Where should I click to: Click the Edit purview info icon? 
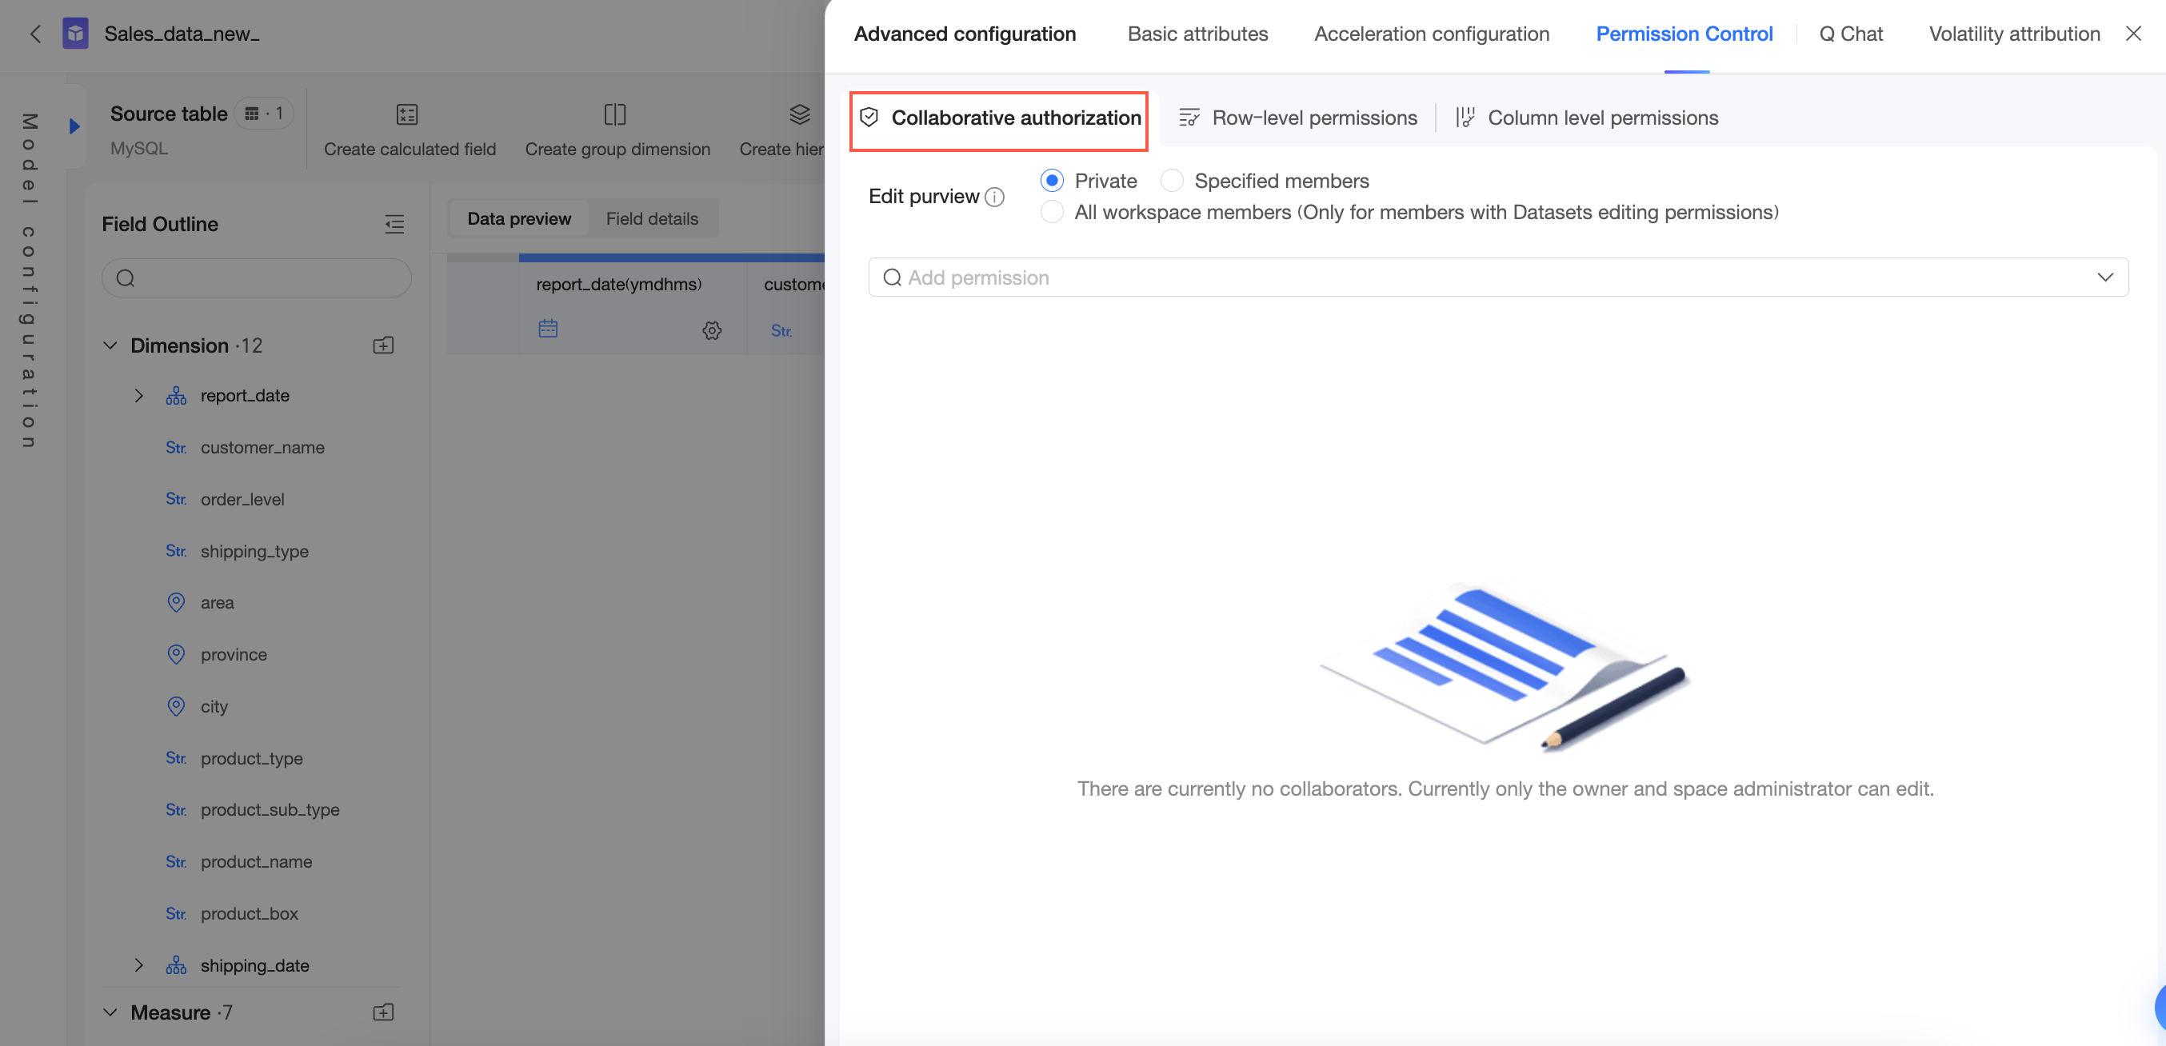point(995,197)
